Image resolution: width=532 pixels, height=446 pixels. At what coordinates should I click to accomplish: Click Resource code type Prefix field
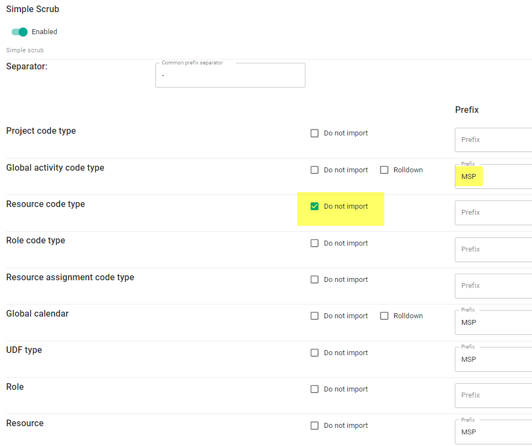[493, 213]
